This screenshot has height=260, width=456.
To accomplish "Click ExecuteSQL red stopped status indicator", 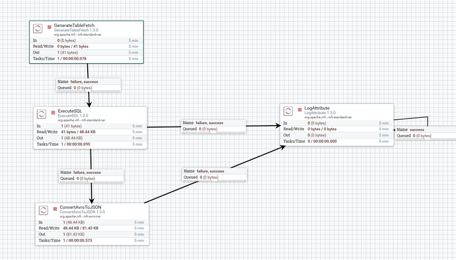I will [53, 112].
